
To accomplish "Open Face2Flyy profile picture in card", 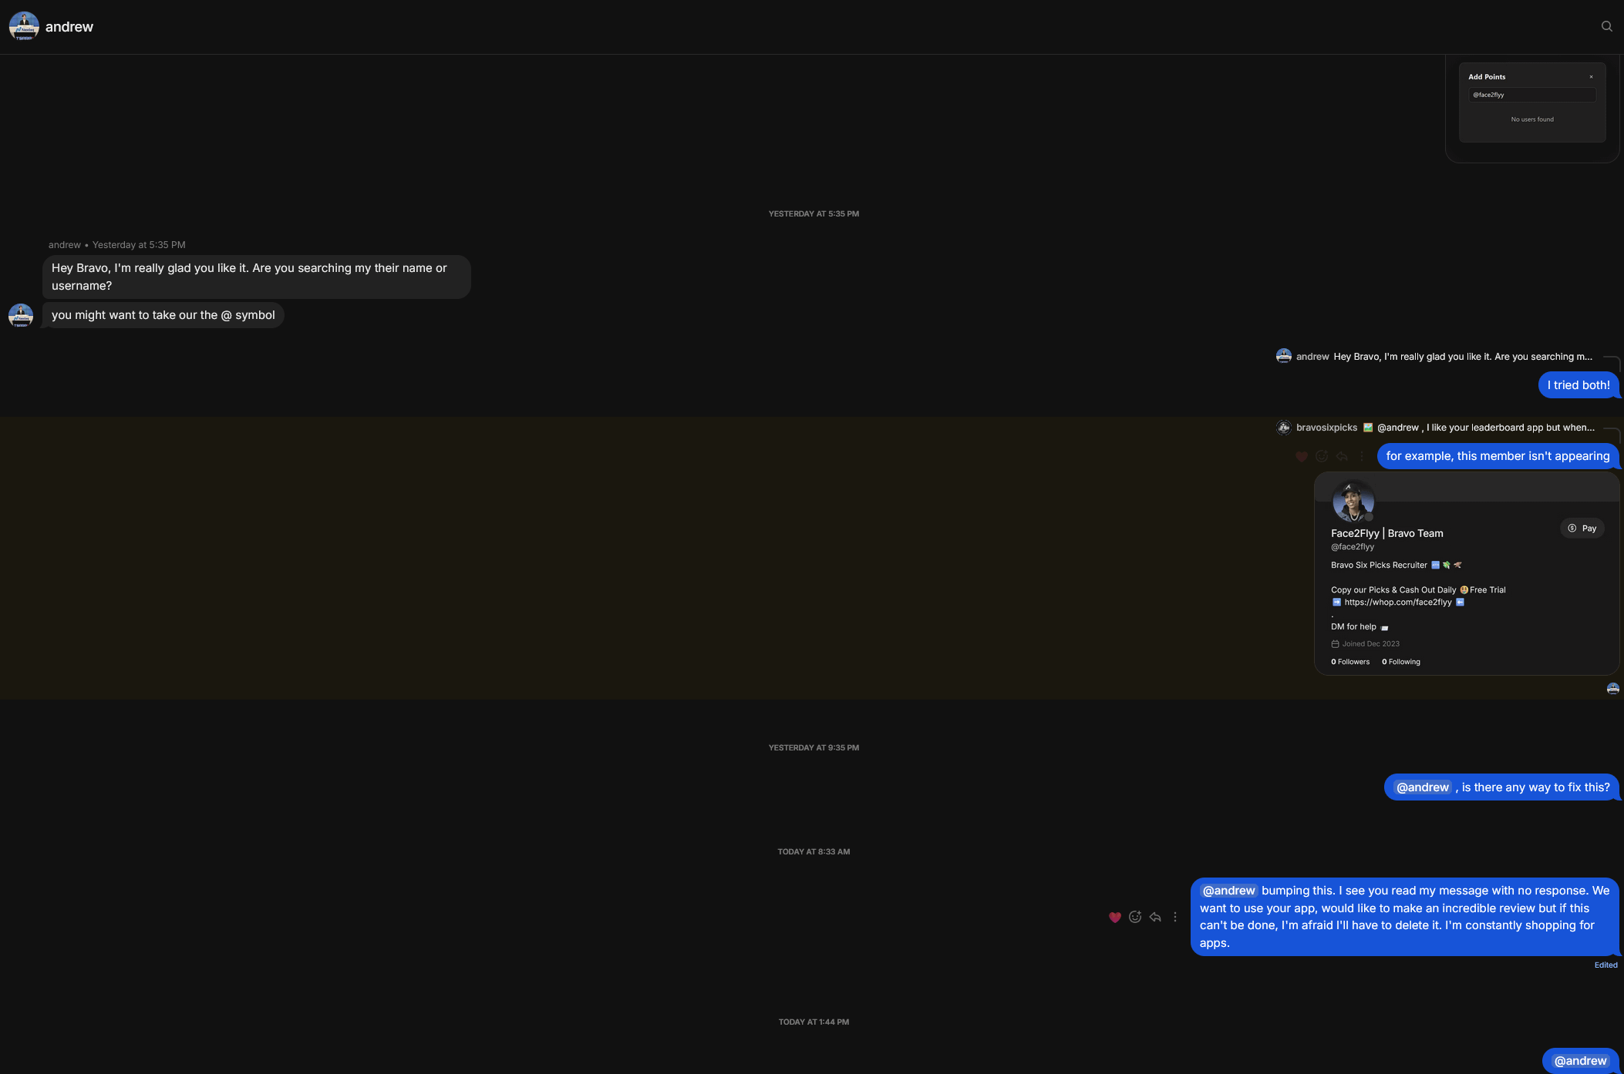I will [1353, 502].
